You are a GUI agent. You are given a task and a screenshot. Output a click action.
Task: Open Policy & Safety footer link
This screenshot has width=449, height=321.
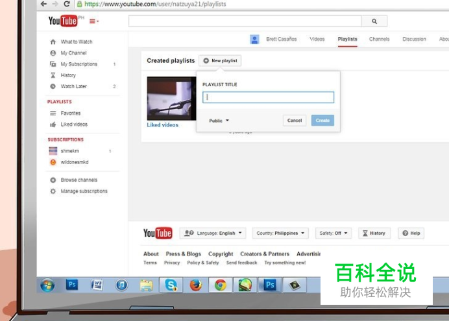click(202, 263)
